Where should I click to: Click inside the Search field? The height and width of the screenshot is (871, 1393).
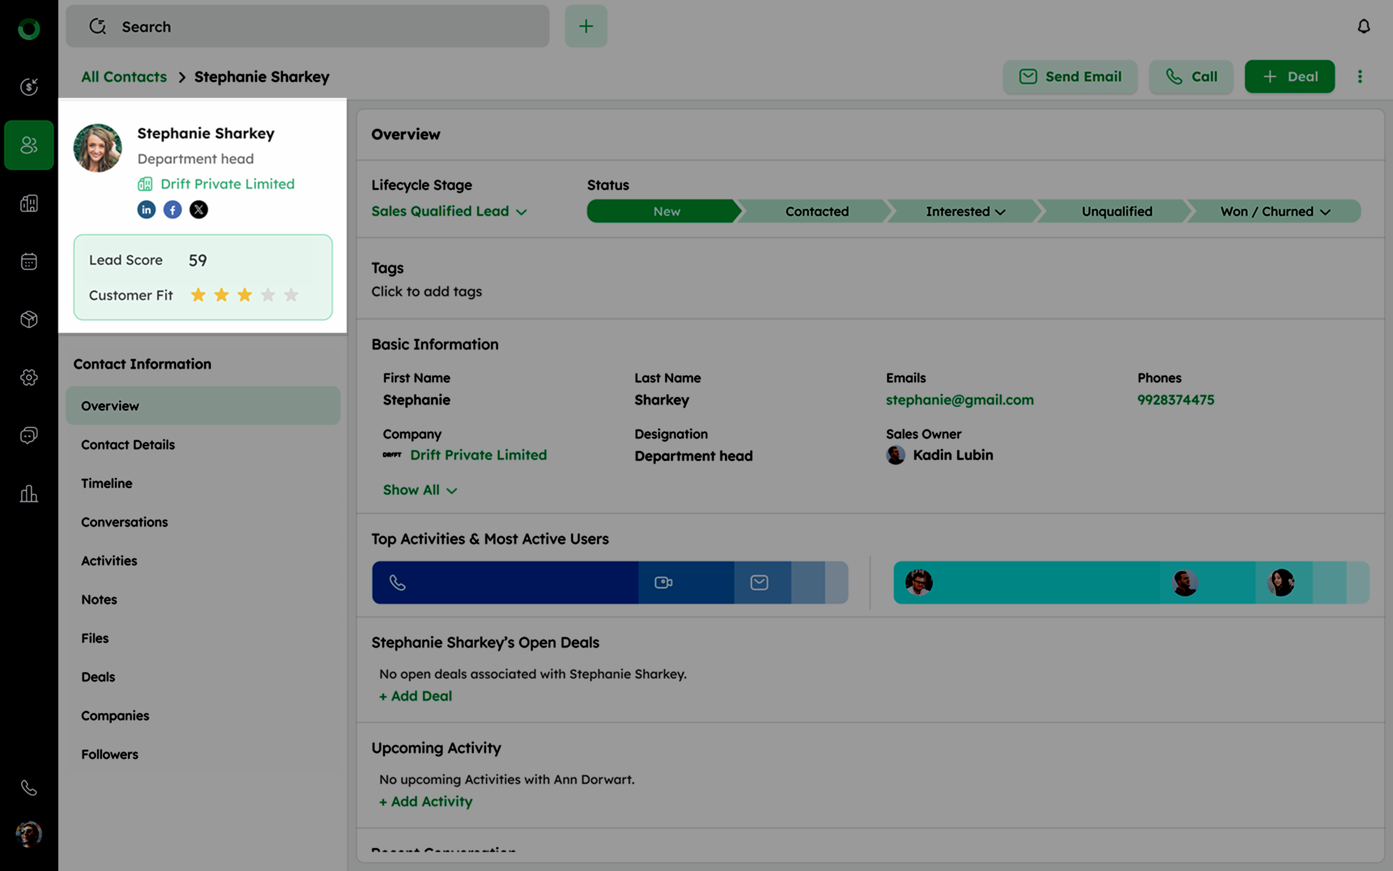pos(307,26)
